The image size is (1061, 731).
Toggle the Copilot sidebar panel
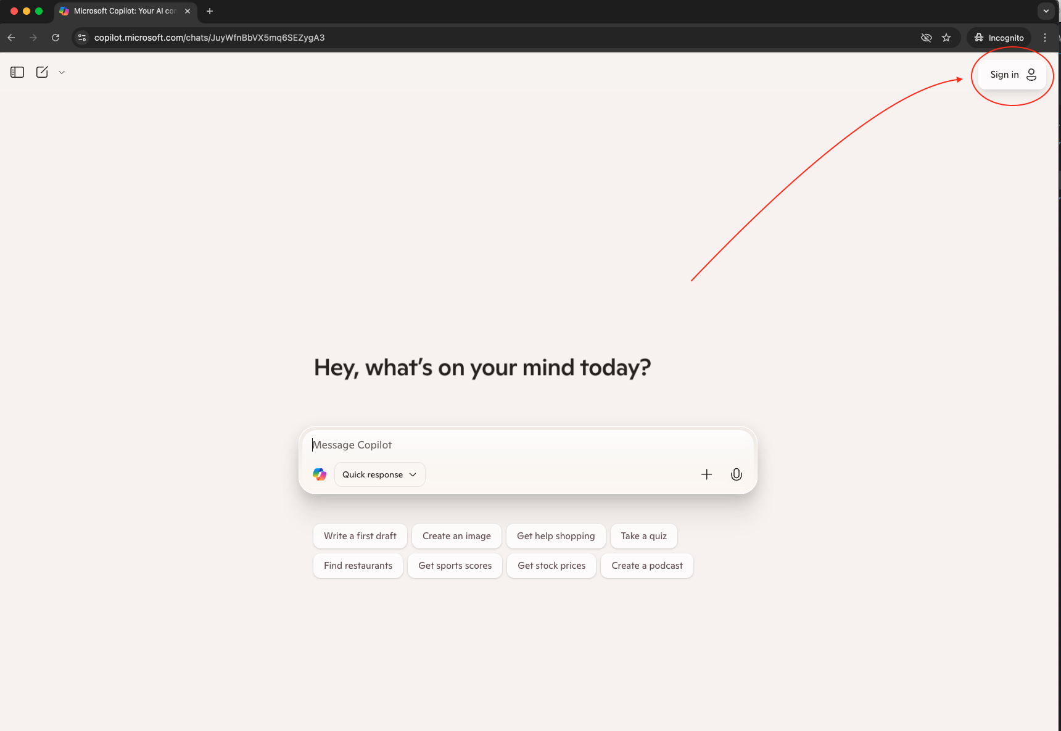[x=17, y=72]
